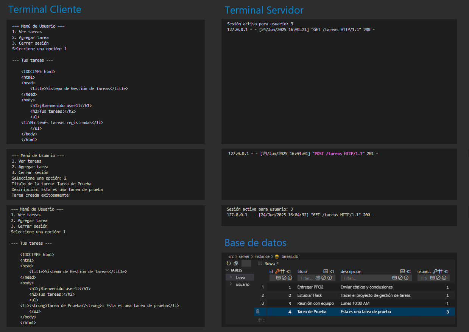The height and width of the screenshot is (332, 469).
Task: Click the server breadcrumb
Action: point(244,256)
